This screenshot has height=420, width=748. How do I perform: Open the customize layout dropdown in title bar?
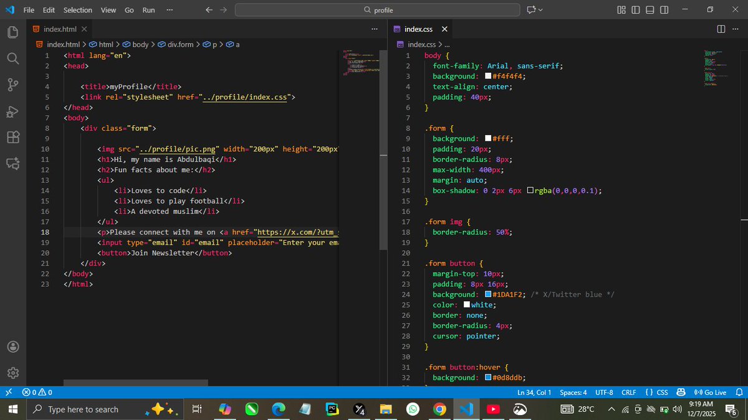[621, 10]
